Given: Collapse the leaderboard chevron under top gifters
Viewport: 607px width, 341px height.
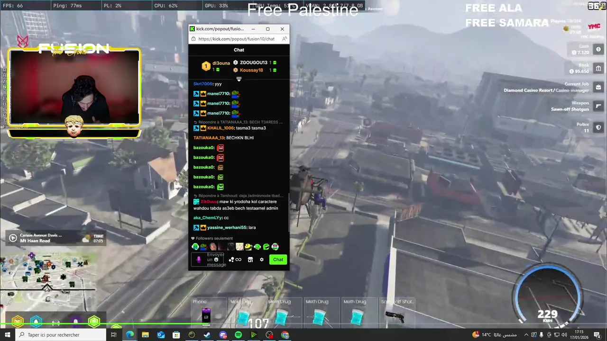Looking at the screenshot, I should click(239, 79).
